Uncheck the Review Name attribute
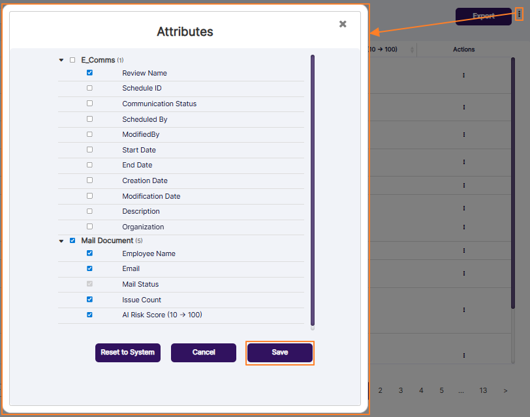 (x=89, y=73)
